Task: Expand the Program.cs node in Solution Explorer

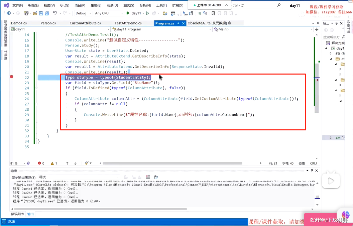Action: (x=331, y=137)
